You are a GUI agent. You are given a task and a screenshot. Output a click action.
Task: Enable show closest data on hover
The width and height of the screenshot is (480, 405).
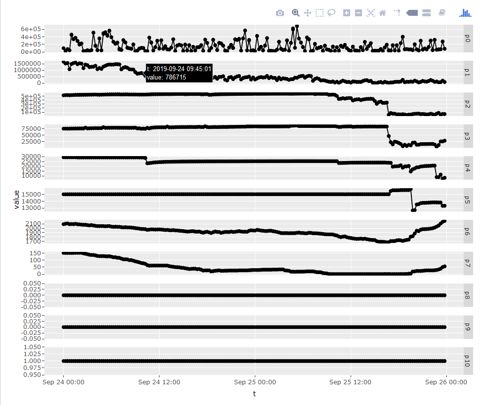412,13
